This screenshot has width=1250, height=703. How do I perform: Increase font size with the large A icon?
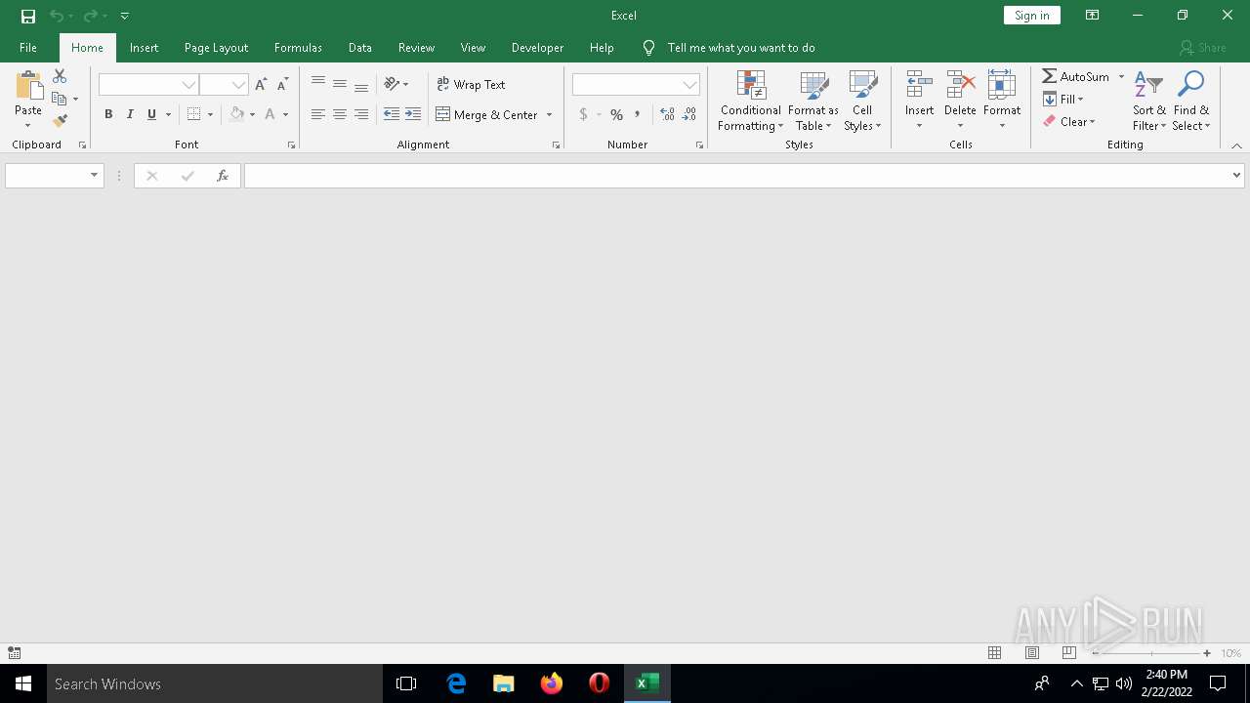(261, 85)
